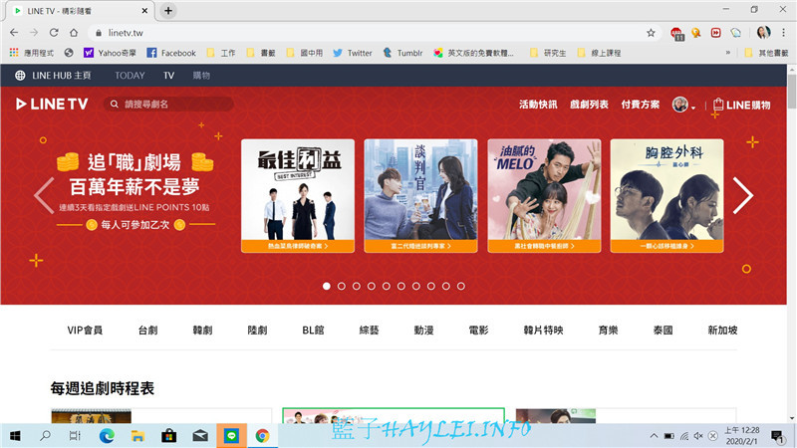Viewport: 797px width, 448px height.
Task: Open the BL館 category
Action: pos(313,331)
